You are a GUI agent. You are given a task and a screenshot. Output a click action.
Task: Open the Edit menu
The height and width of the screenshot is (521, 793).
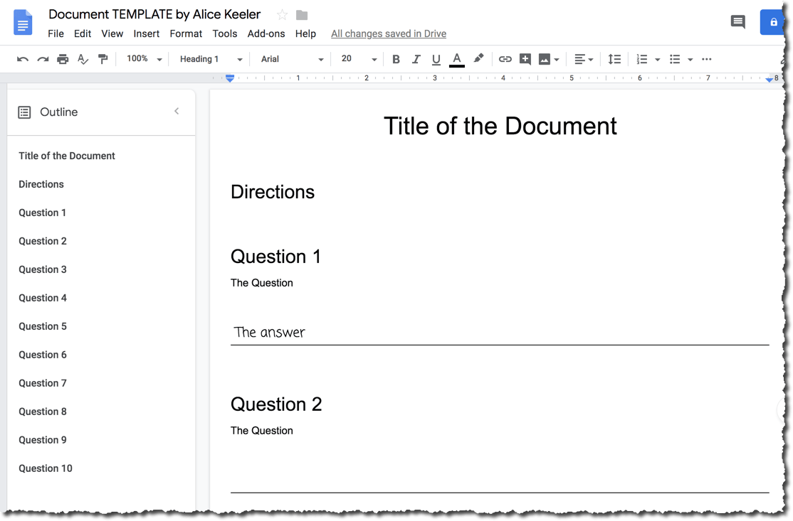83,33
